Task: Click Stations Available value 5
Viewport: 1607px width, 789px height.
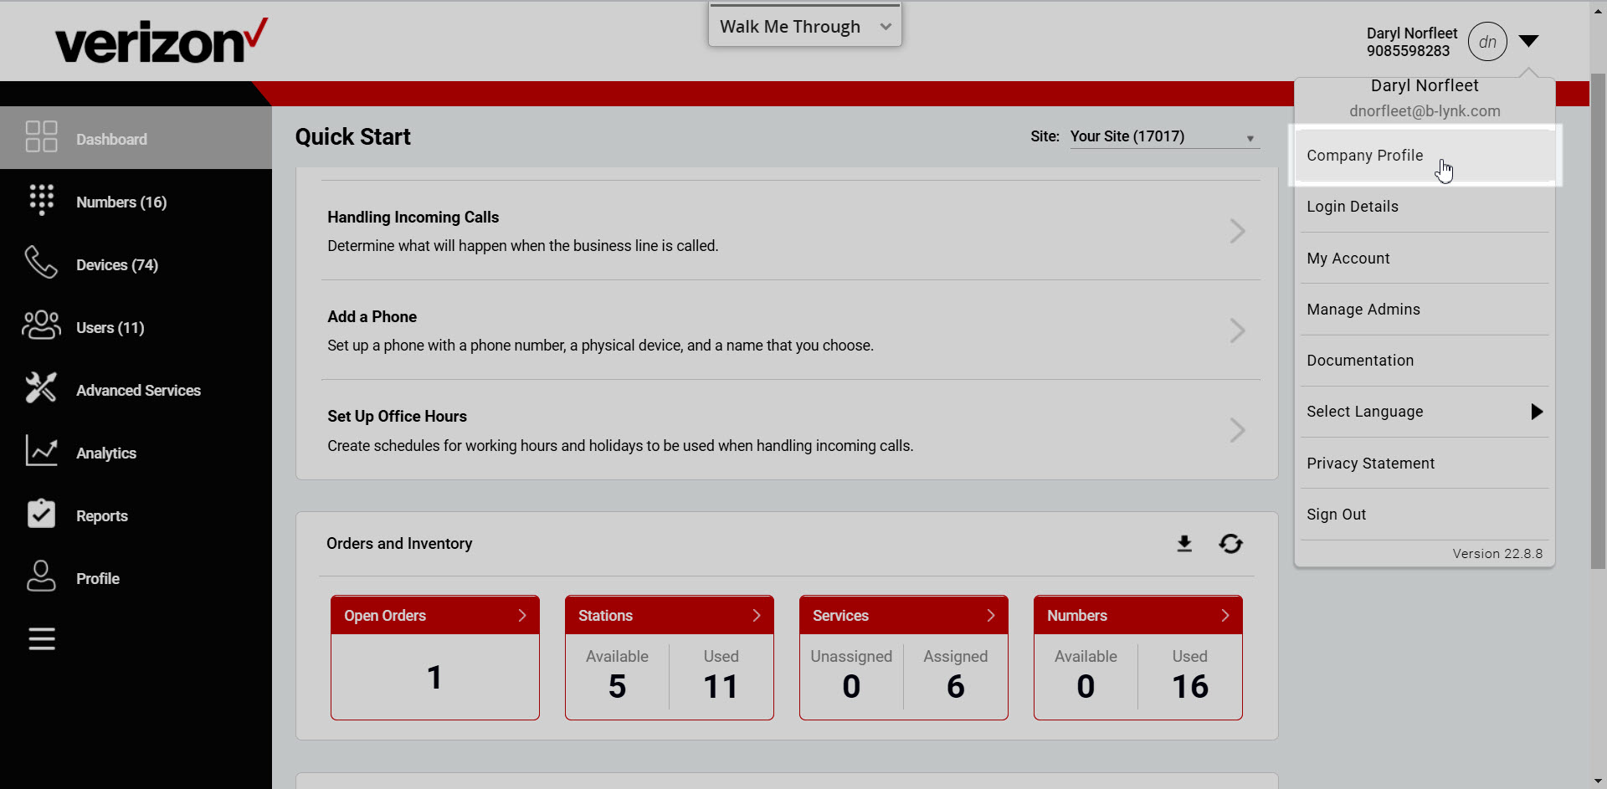Action: pos(617,687)
